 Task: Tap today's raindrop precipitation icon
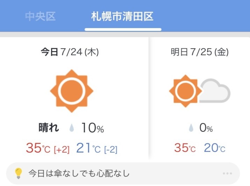coord(72,128)
